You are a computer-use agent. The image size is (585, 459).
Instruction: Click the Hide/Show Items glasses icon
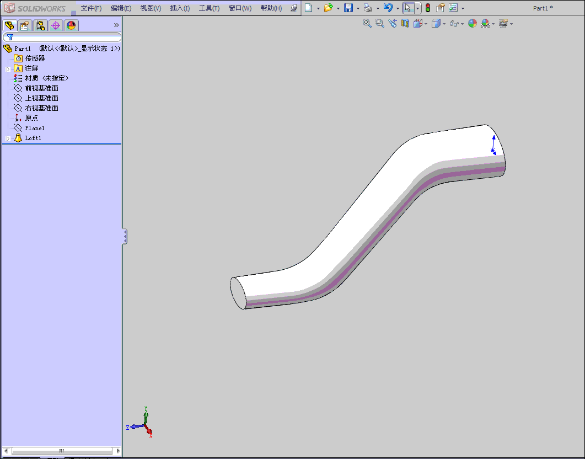(x=454, y=24)
